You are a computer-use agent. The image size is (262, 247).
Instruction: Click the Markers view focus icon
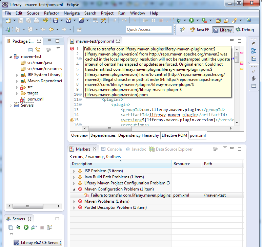[215, 149]
